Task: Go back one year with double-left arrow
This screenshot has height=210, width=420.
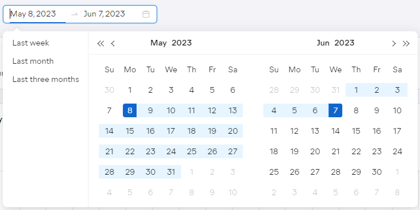Action: click(x=101, y=43)
